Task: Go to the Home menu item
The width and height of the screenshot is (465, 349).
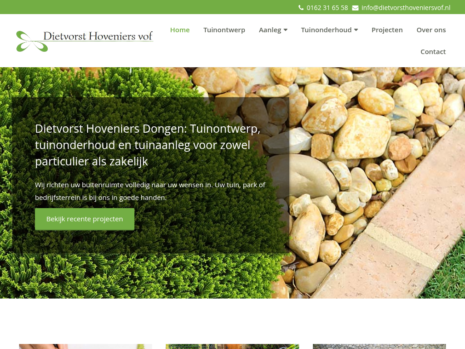Action: (180, 30)
